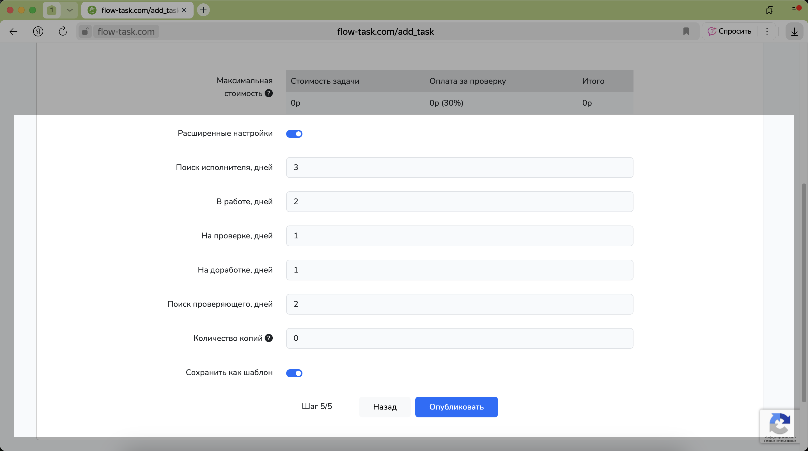Click the Назад button

385,407
